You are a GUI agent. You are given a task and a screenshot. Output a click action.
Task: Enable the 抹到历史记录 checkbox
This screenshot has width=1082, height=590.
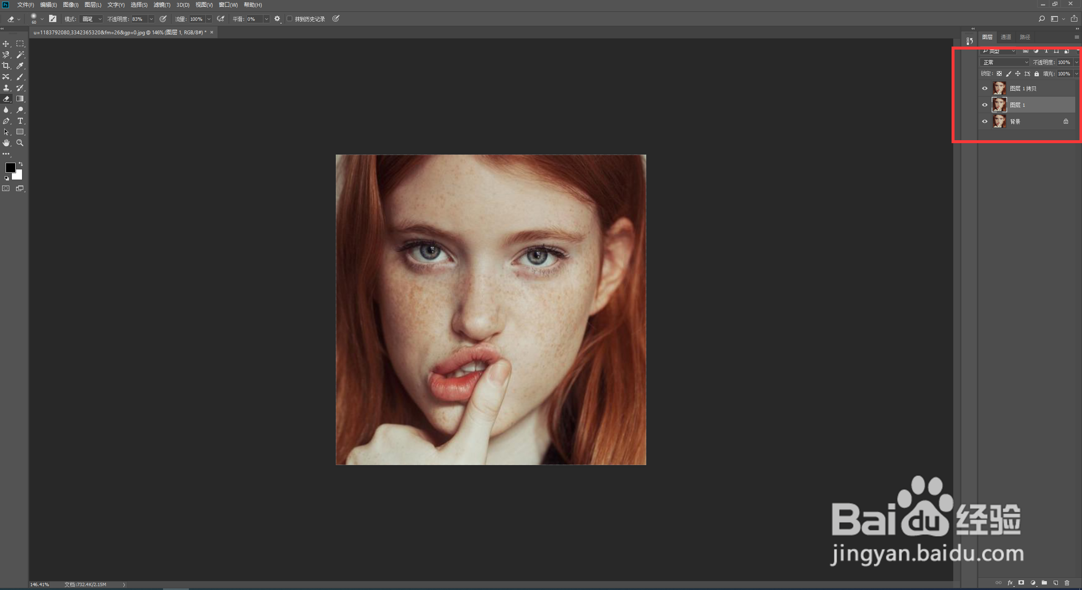(x=290, y=19)
